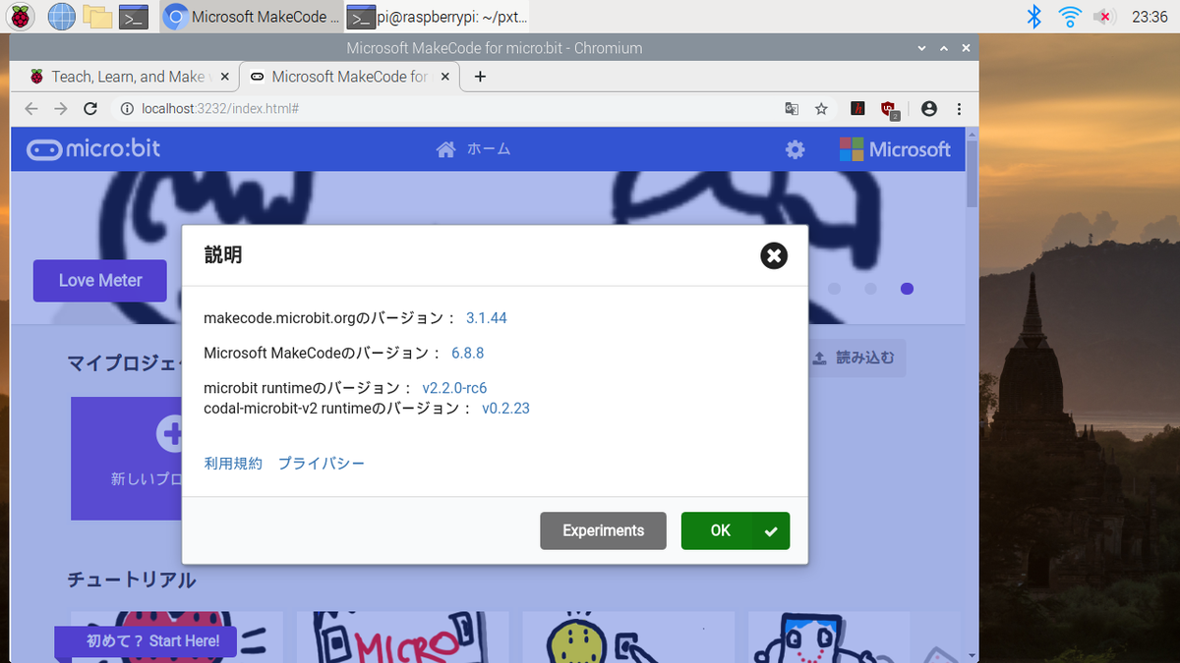The image size is (1180, 663).
Task: Click the Chromium window shade dropdown arrow
Action: pyautogui.click(x=921, y=48)
